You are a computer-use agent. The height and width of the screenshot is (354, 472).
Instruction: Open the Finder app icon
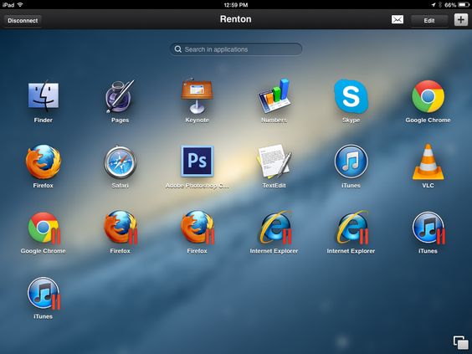44,95
